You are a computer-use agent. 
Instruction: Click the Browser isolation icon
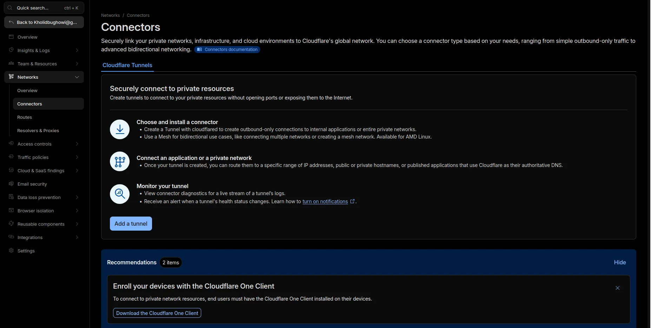coord(11,210)
